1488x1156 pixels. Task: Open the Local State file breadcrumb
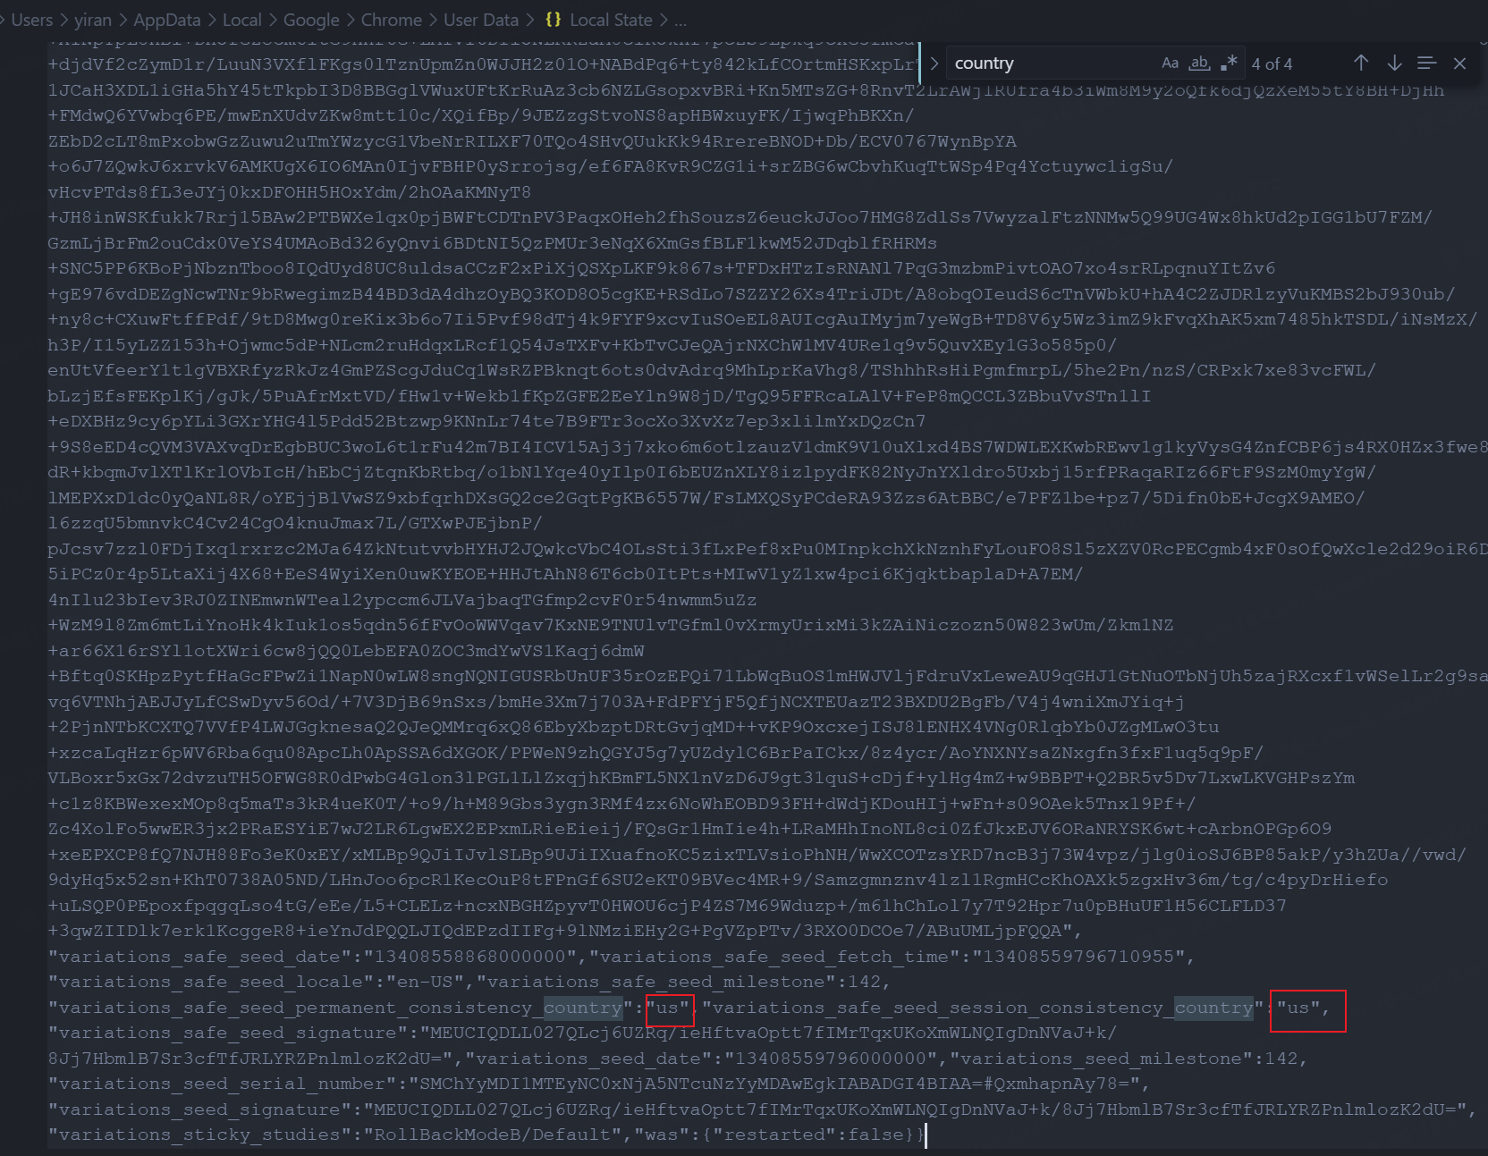pyautogui.click(x=611, y=20)
